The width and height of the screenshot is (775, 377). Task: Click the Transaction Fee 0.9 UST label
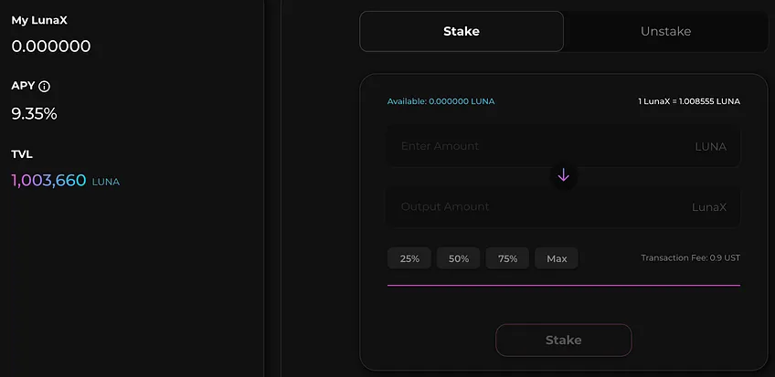click(691, 257)
